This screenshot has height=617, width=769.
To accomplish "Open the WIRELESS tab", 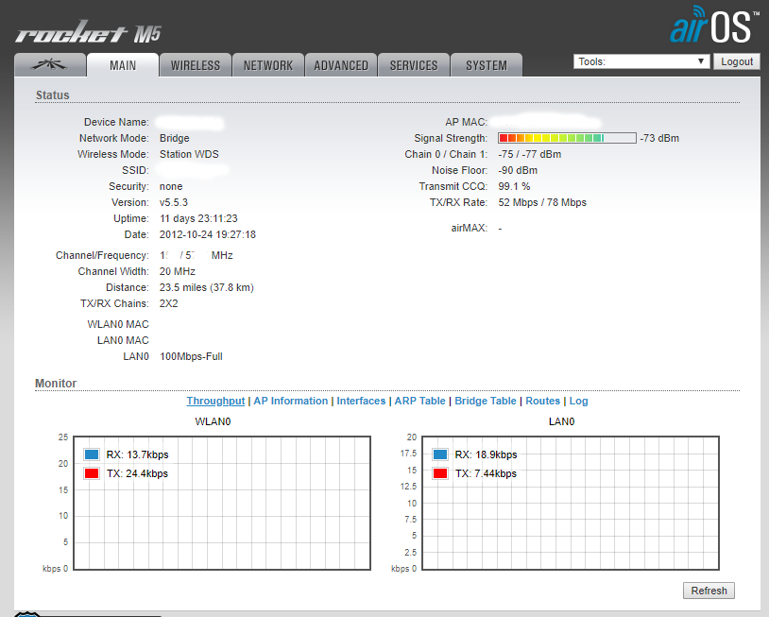I will (x=196, y=65).
